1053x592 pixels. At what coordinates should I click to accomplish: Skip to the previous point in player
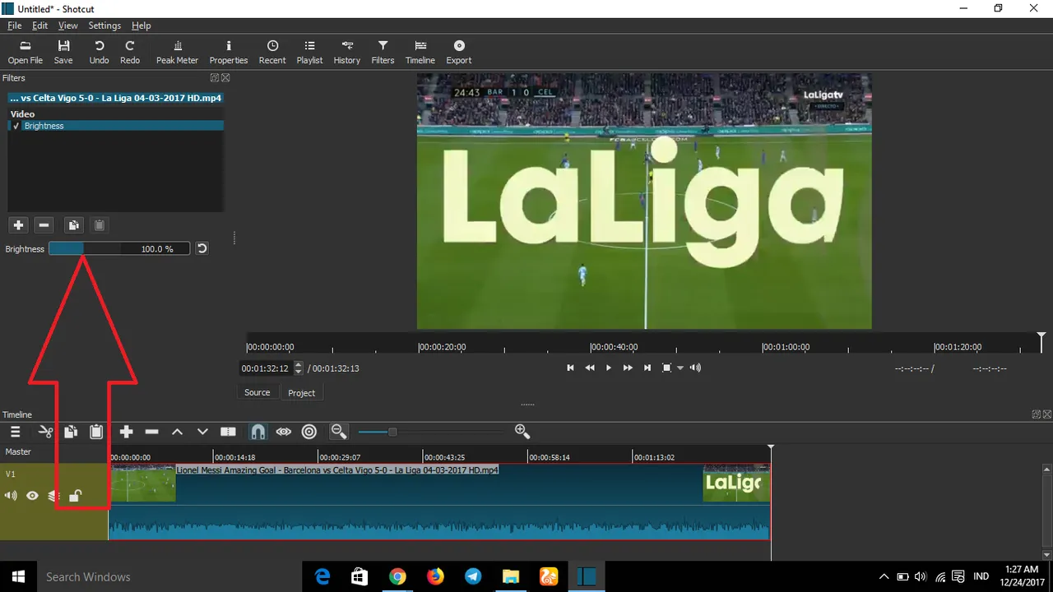click(x=570, y=368)
